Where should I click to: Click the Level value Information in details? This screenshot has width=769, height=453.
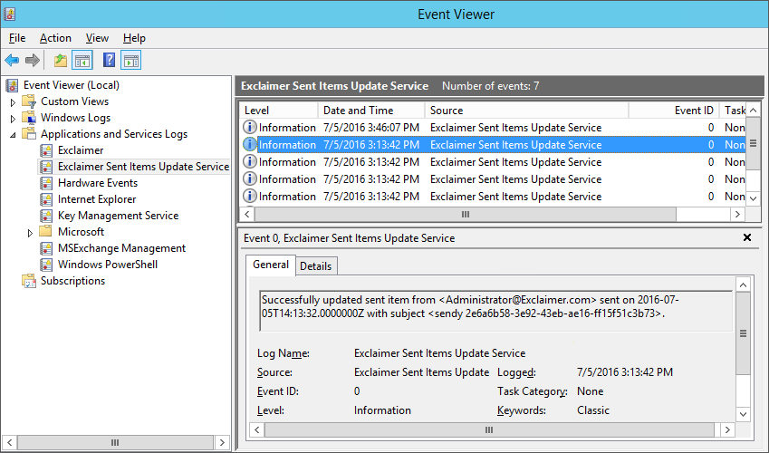(382, 410)
